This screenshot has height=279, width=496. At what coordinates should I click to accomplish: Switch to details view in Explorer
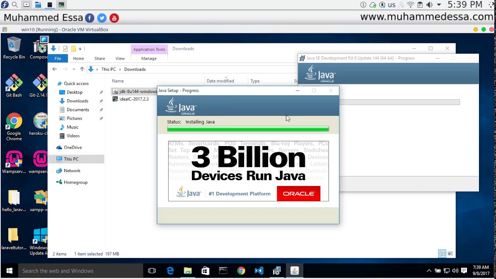(x=442, y=254)
